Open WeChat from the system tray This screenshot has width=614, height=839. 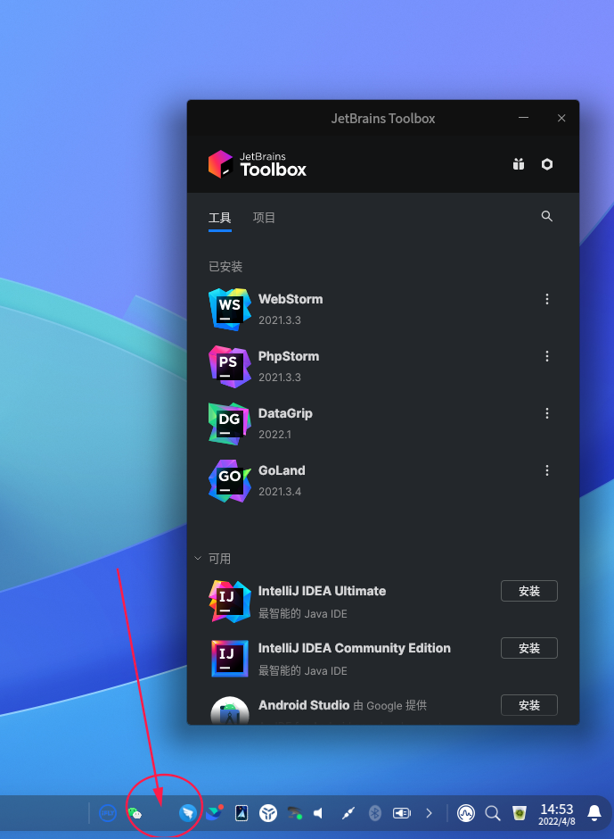(x=135, y=813)
